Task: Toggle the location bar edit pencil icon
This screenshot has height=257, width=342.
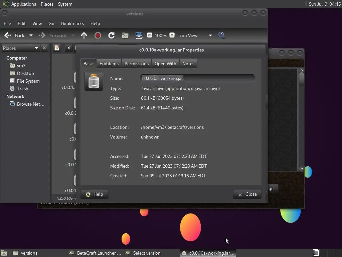Action: (57, 48)
